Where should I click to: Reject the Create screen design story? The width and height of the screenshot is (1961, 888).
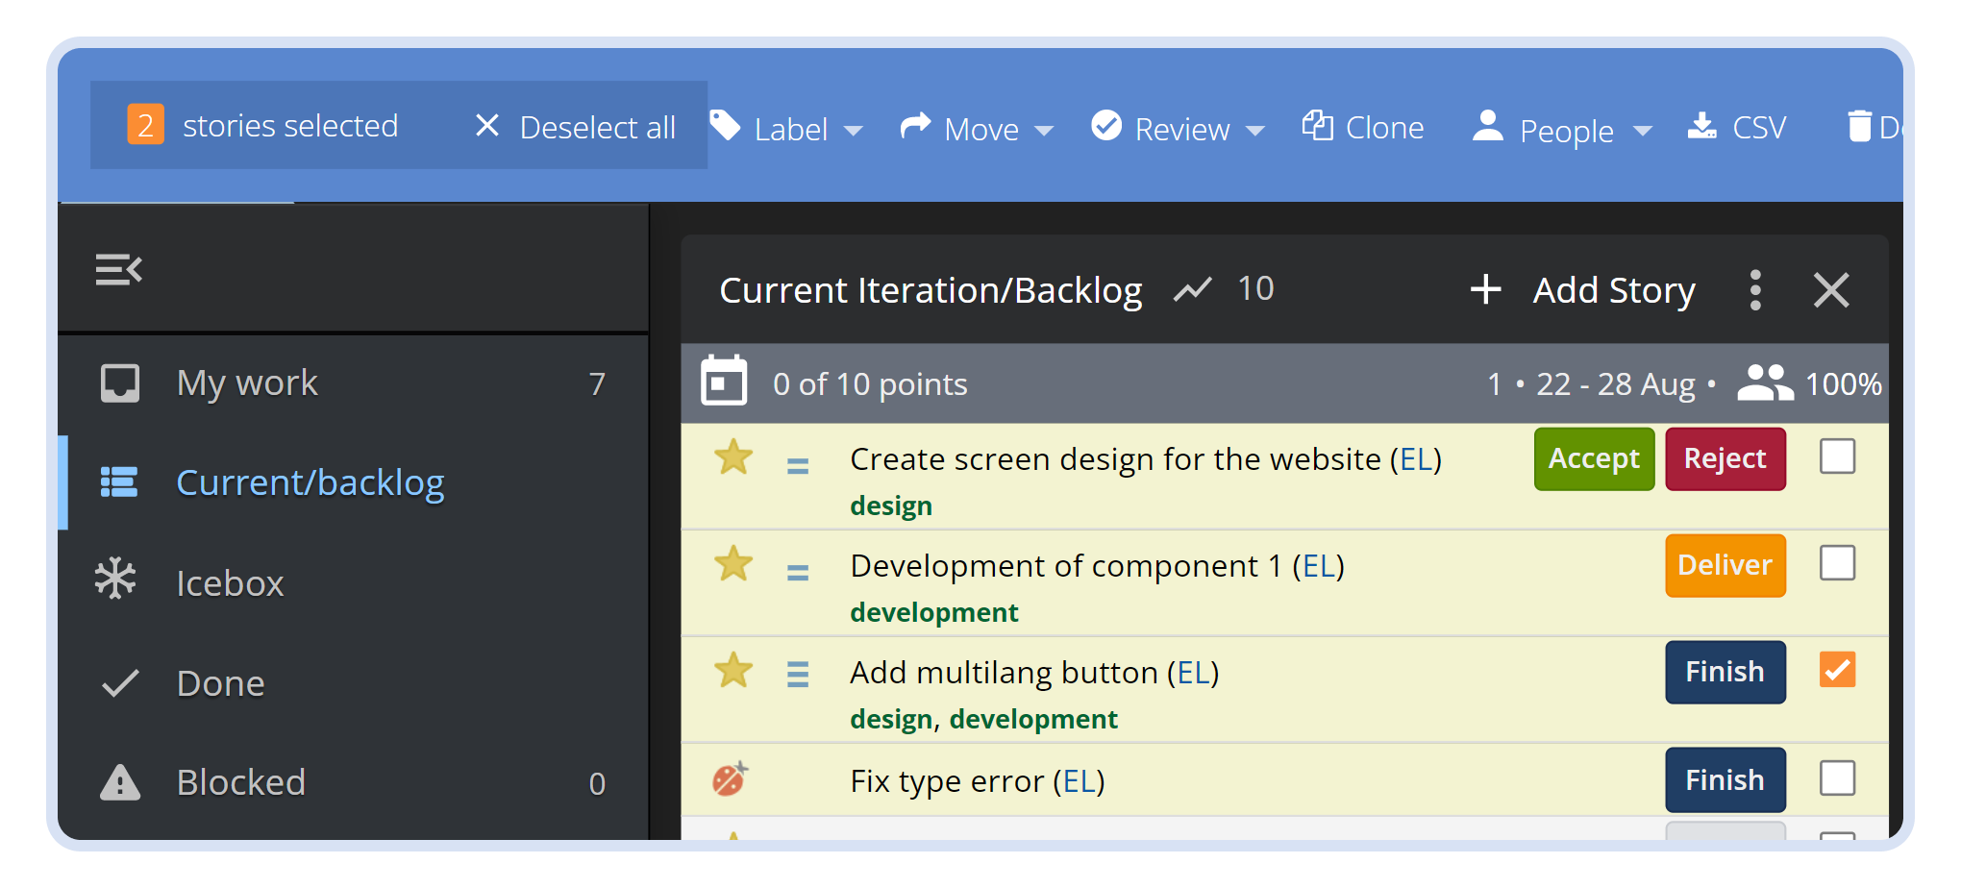coord(1725,458)
